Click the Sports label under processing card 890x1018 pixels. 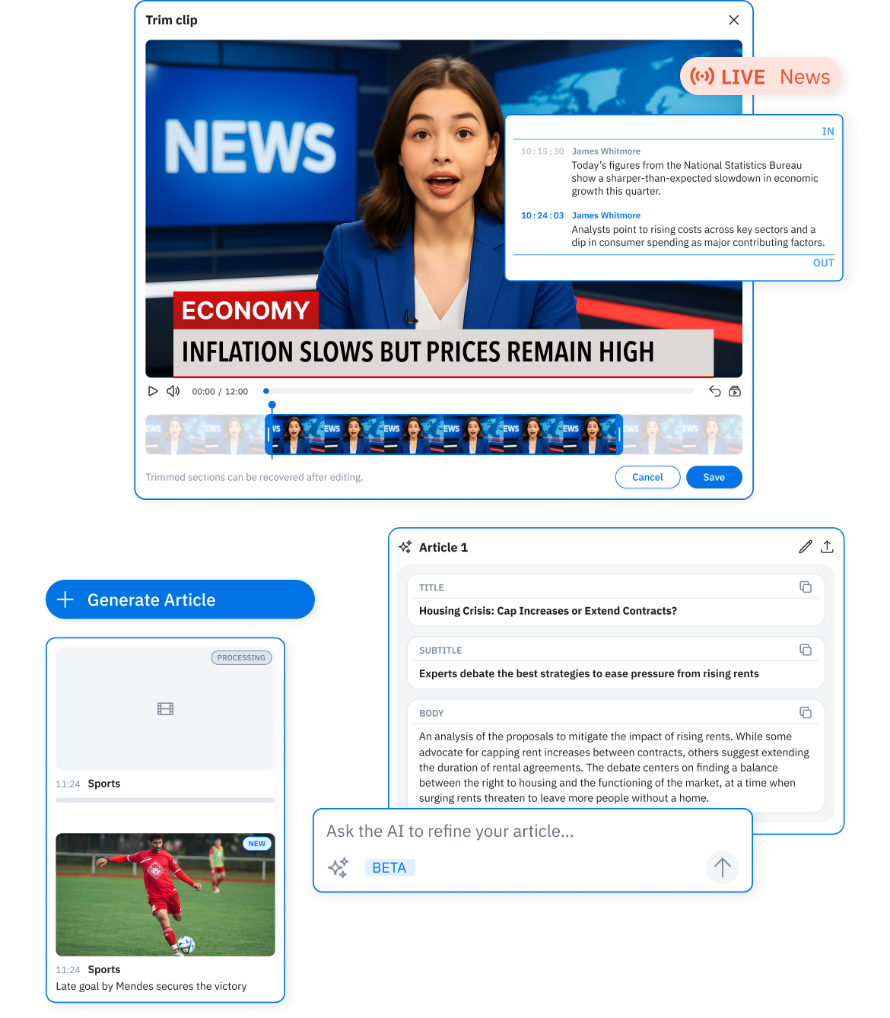coord(104,784)
